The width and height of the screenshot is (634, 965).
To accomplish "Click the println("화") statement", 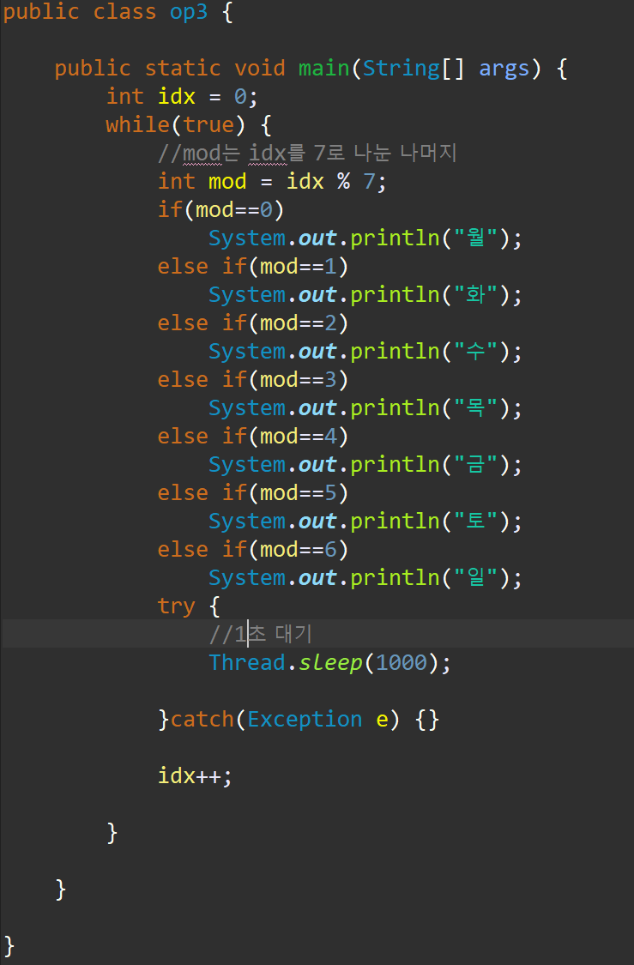I will click(x=365, y=295).
